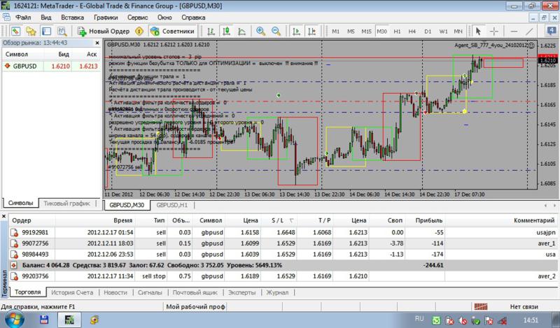Viewport: 560px width, 328px height.
Task: Zoom in on the chart
Action: click(x=260, y=31)
